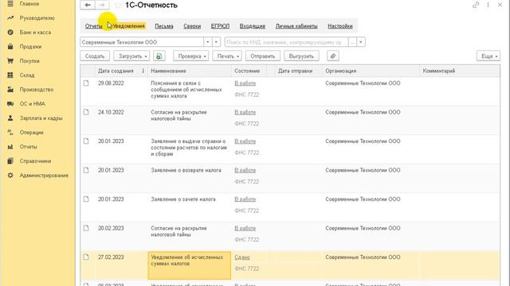Screen dimensions: 510x286
Task: Open В работе status link for 29.08.2022
Action: pyautogui.click(x=245, y=83)
